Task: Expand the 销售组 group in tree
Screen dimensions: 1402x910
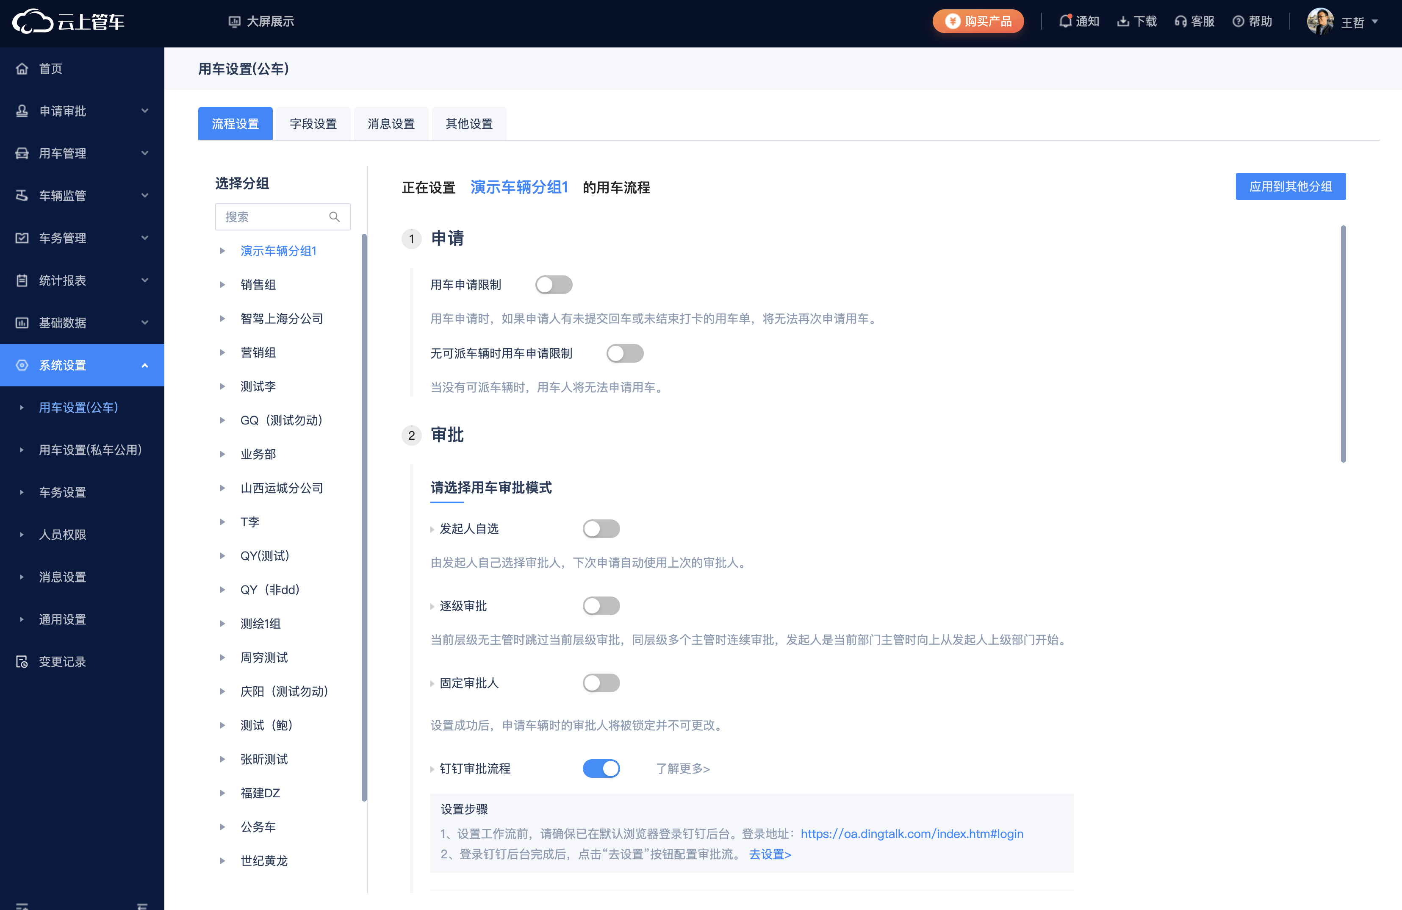Action: pos(223,284)
